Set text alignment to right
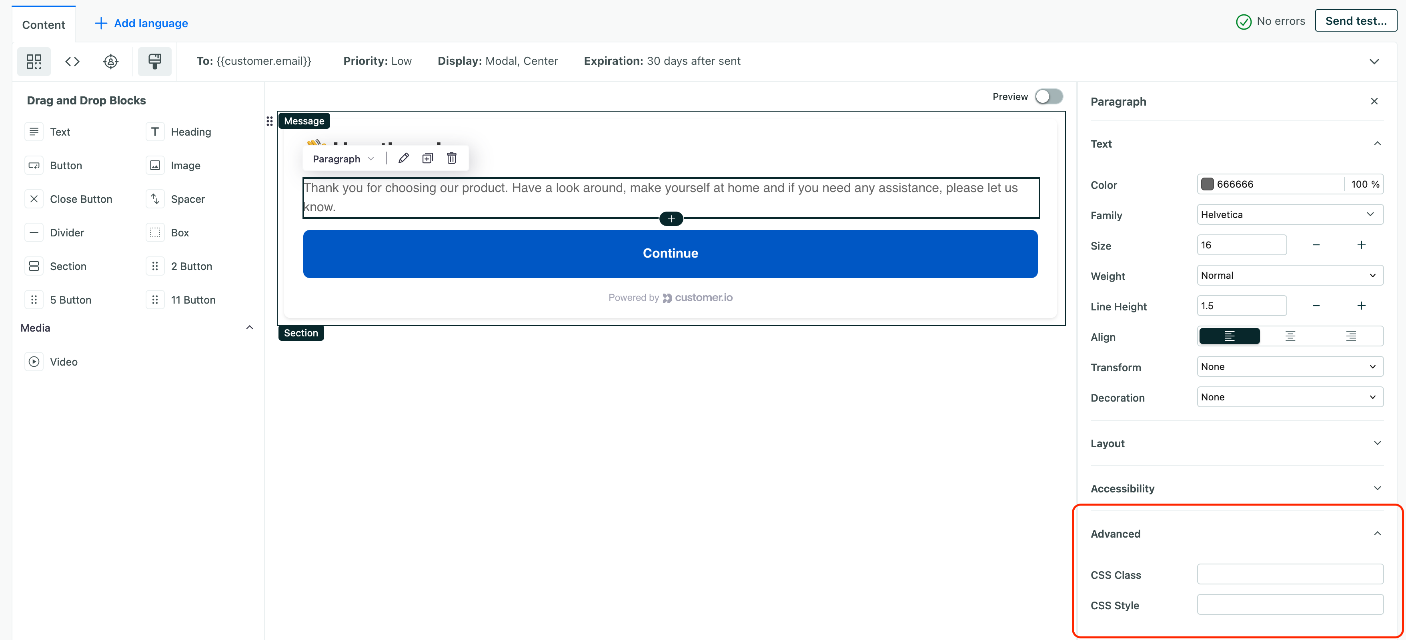The height and width of the screenshot is (640, 1406). pyautogui.click(x=1350, y=336)
